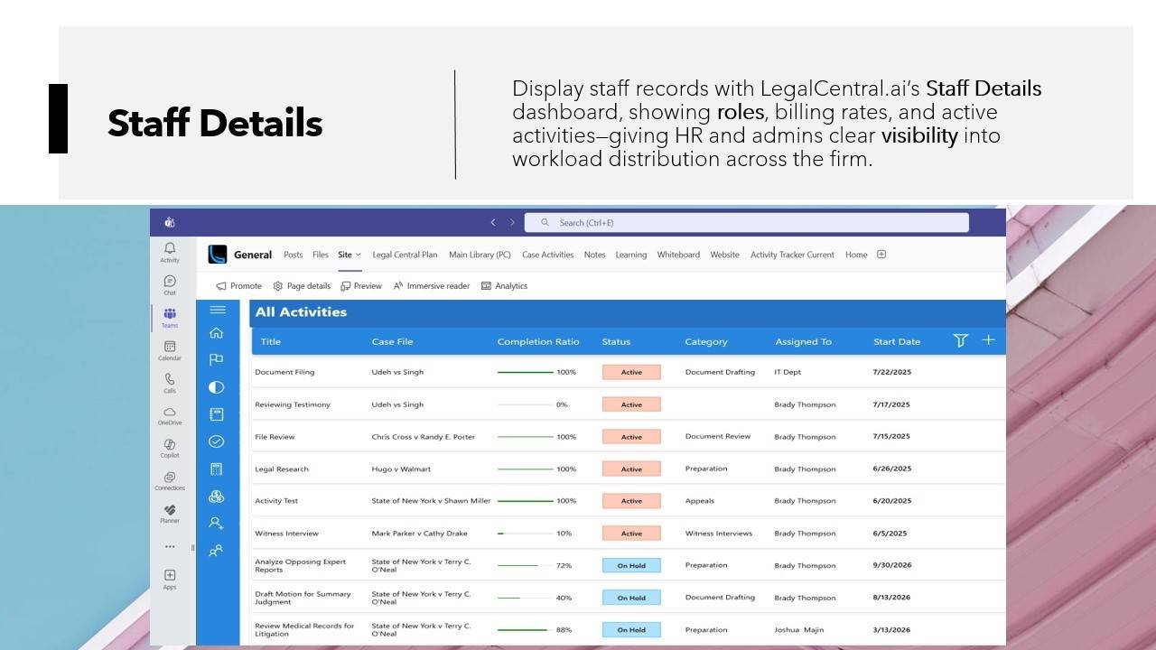This screenshot has width=1156, height=650.
Task: Click the add-user icon in blue sidebar
Action: pos(216,523)
